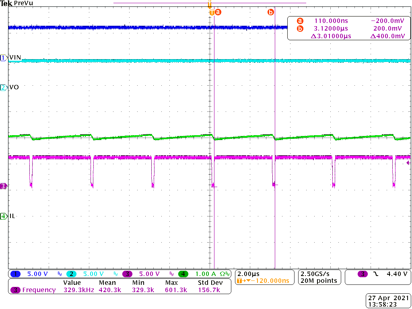Select cursor marker b above the graticule
The image size is (412, 309).
(271, 12)
